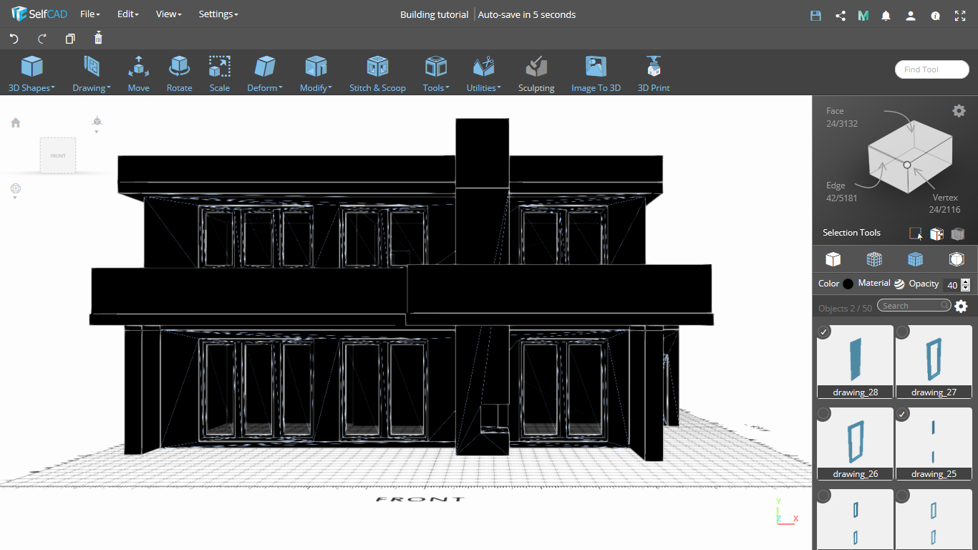The height and width of the screenshot is (550, 978).
Task: Open the View menu
Action: click(x=168, y=14)
